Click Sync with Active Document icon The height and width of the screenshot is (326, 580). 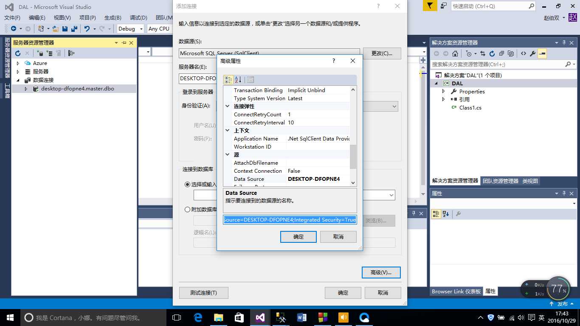tap(483, 53)
